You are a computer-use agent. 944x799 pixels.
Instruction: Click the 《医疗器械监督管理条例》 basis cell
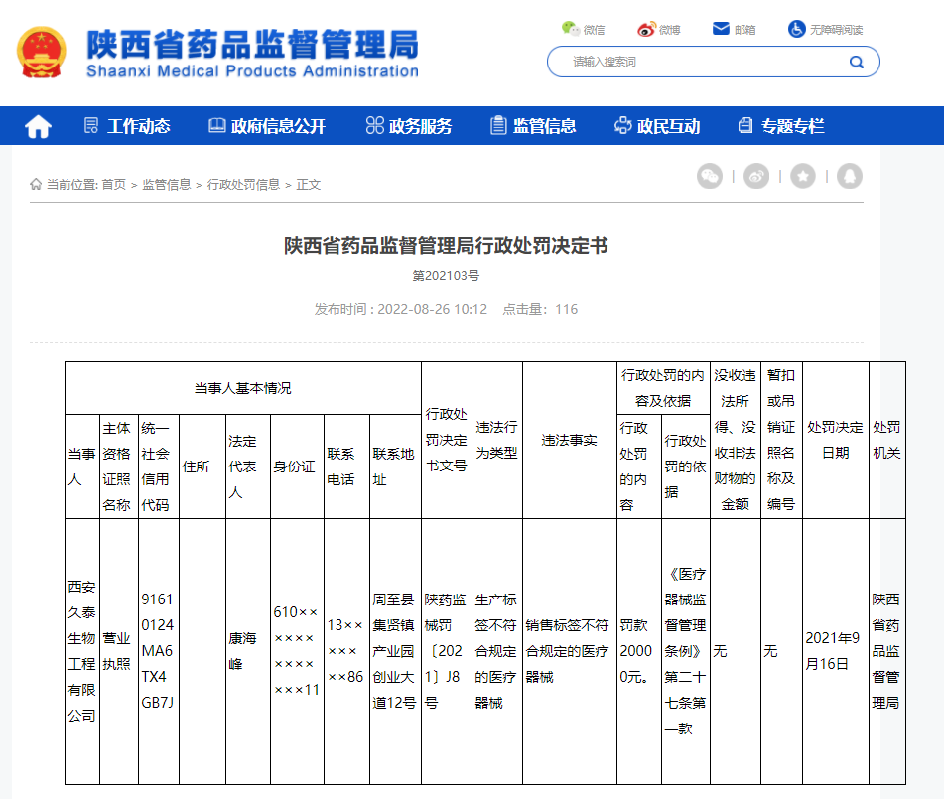(686, 651)
